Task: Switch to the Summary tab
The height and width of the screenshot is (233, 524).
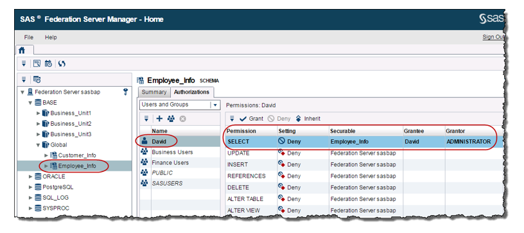Action: [153, 92]
